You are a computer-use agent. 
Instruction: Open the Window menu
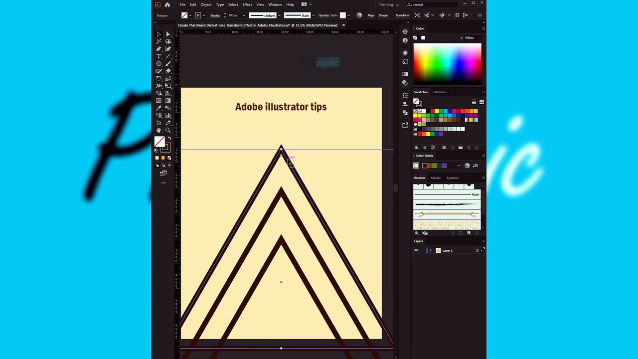pyautogui.click(x=275, y=4)
